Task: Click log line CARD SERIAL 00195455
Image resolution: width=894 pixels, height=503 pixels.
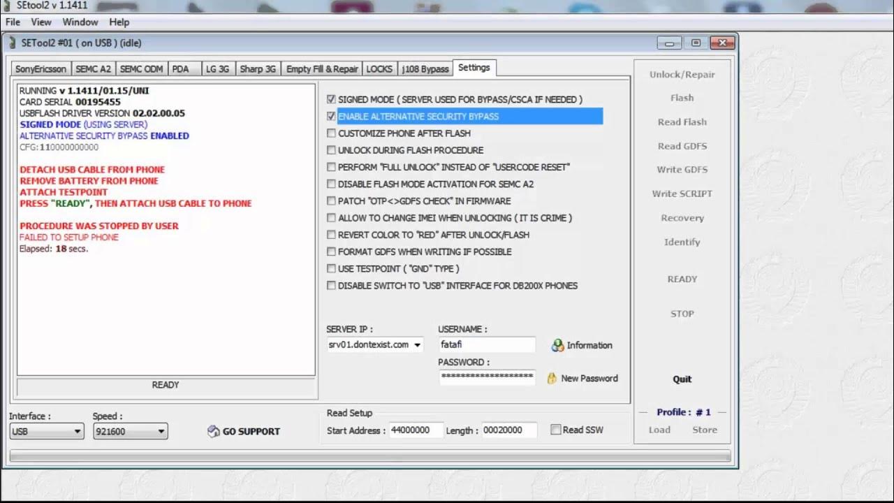Action: tap(70, 102)
